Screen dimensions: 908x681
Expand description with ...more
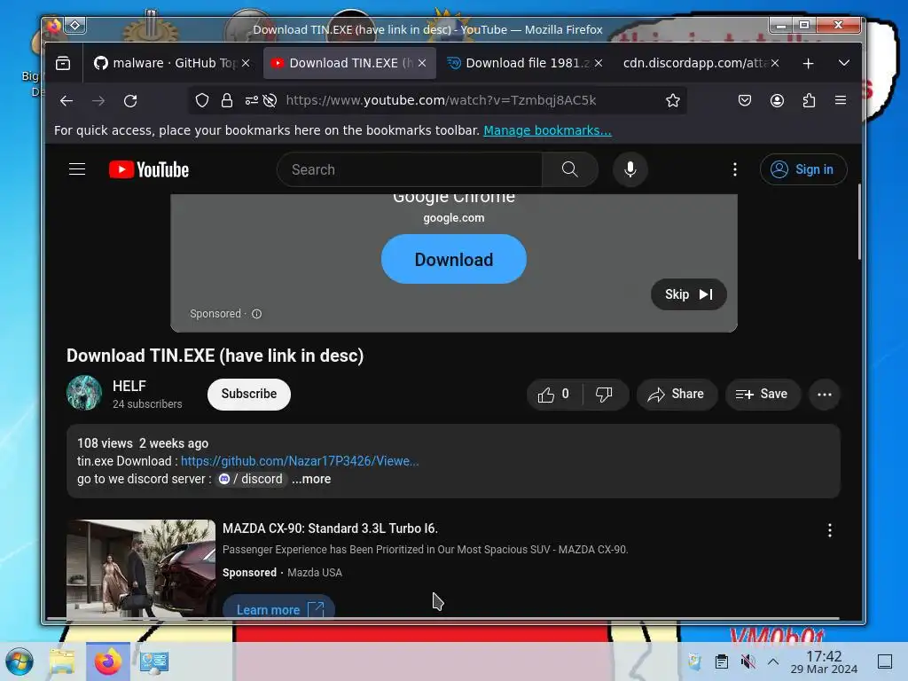click(x=311, y=479)
